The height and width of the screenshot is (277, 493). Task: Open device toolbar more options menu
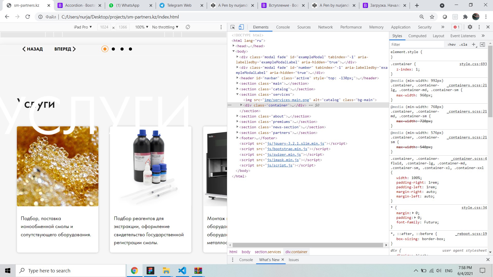(221, 27)
